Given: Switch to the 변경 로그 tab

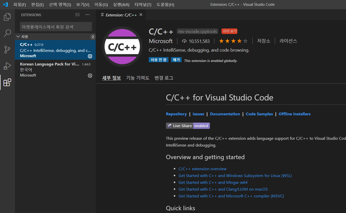Looking at the screenshot, I should coord(164,78).
